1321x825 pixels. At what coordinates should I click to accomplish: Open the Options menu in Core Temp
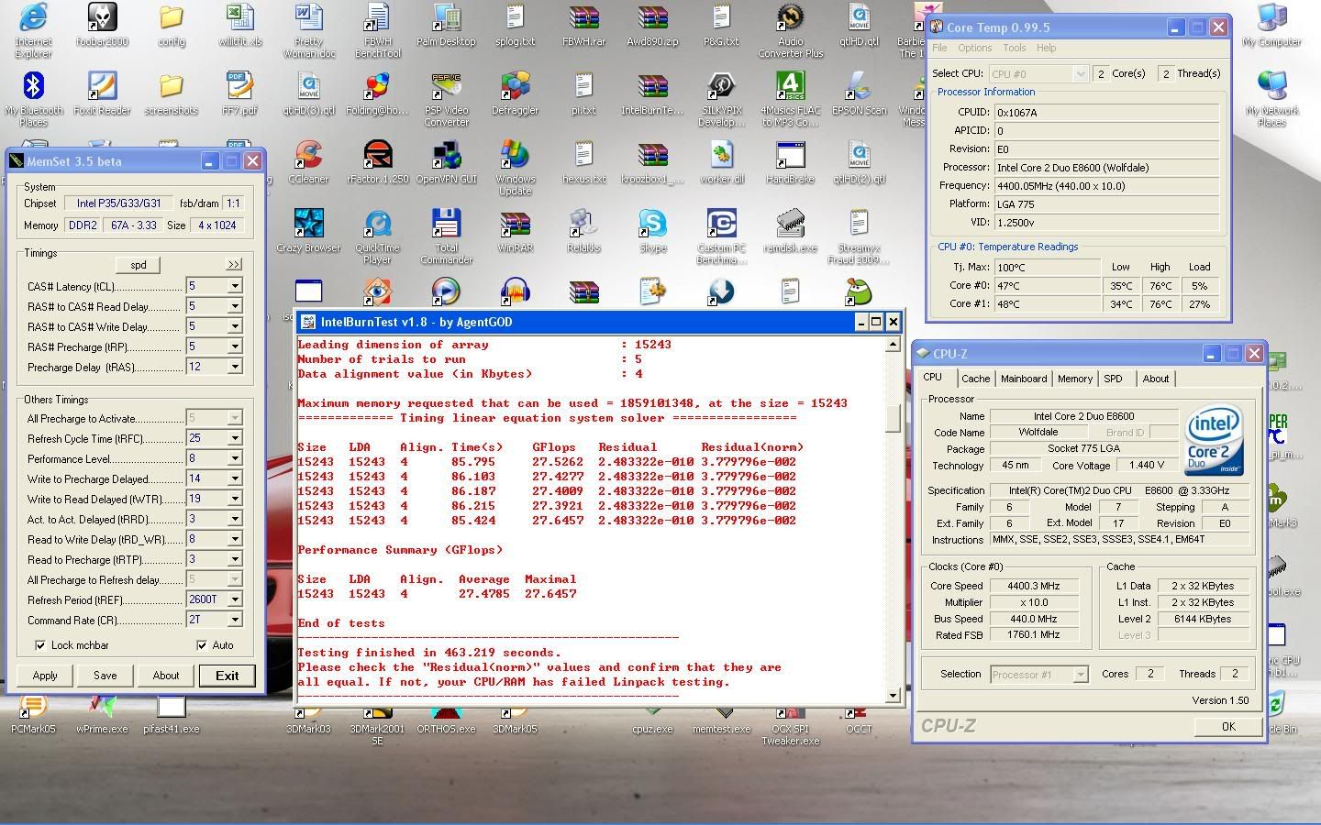pyautogui.click(x=974, y=48)
